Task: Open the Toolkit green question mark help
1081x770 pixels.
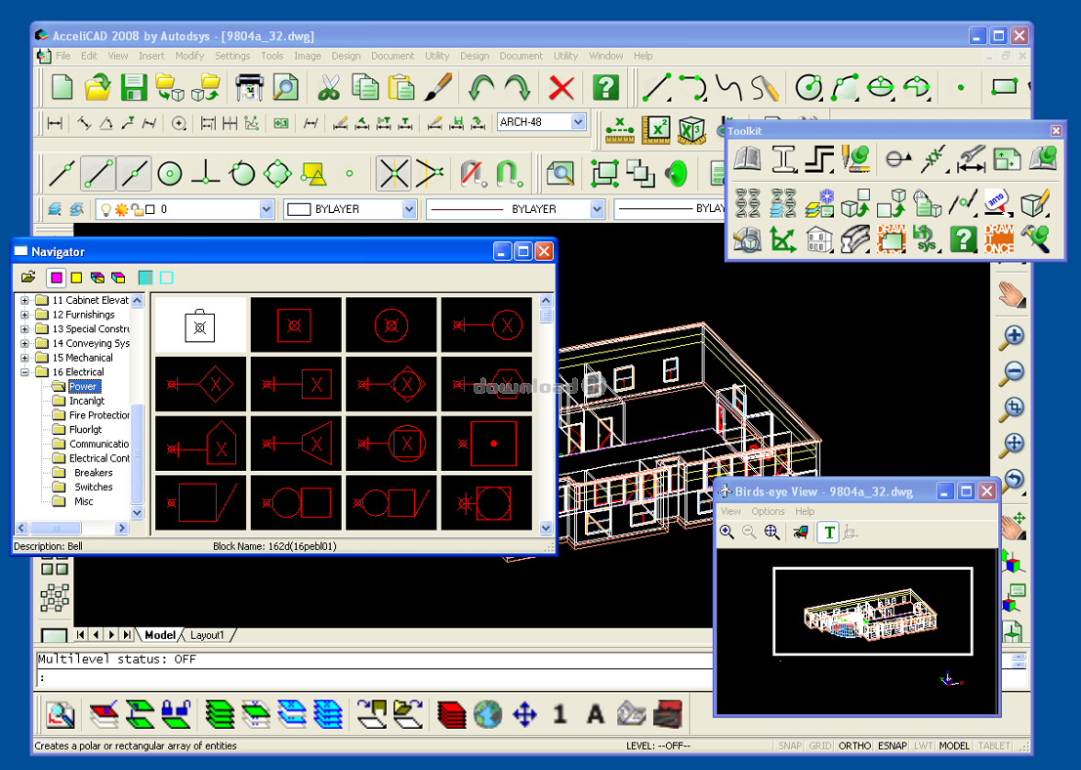Action: coord(963,239)
